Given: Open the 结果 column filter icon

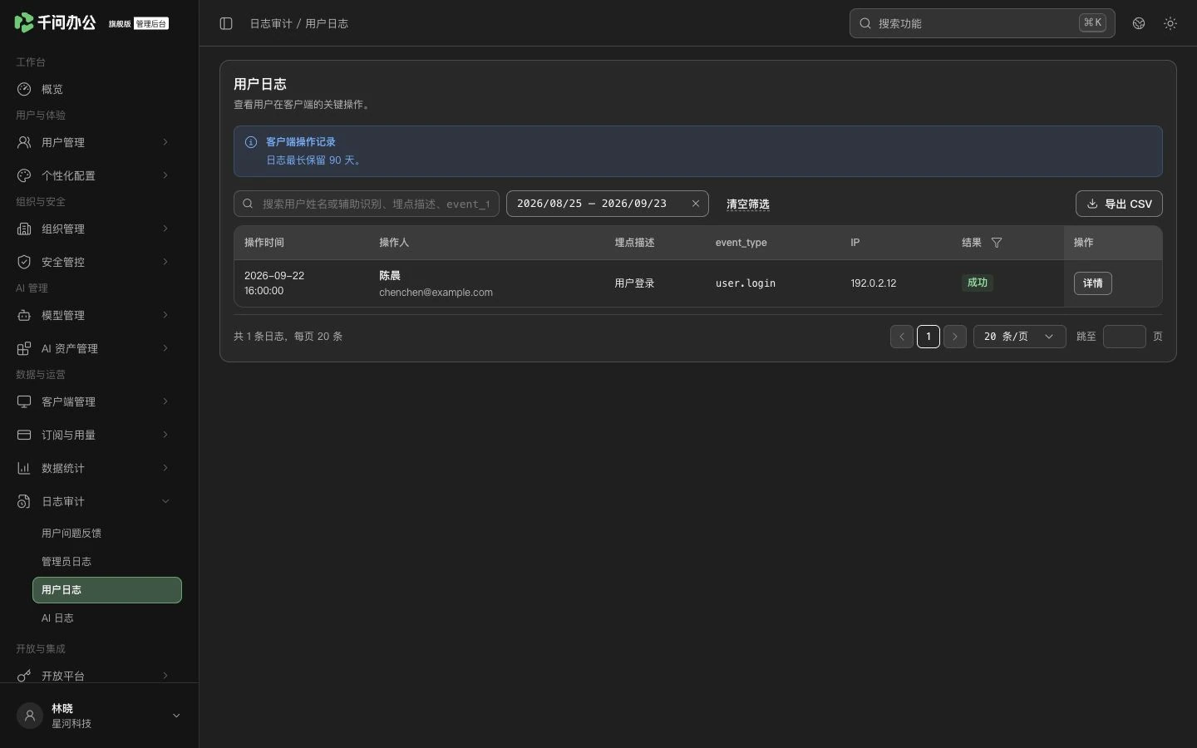Looking at the screenshot, I should (x=997, y=243).
